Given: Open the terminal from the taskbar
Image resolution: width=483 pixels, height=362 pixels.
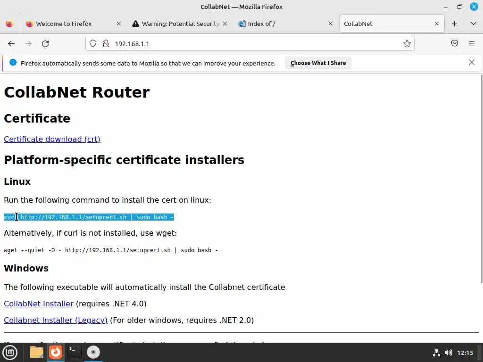Looking at the screenshot, I should pyautogui.click(x=74, y=353).
